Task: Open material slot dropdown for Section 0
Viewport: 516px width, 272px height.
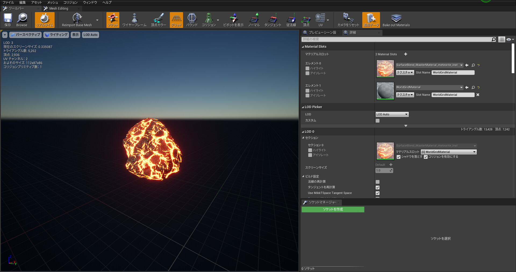Action: [x=449, y=152]
